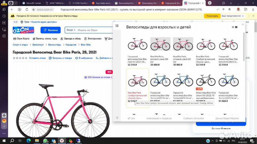Image resolution: width=257 pixels, height=144 pixels.
Task: Reload the page with the refresh icon
Action: (x=27, y=10)
